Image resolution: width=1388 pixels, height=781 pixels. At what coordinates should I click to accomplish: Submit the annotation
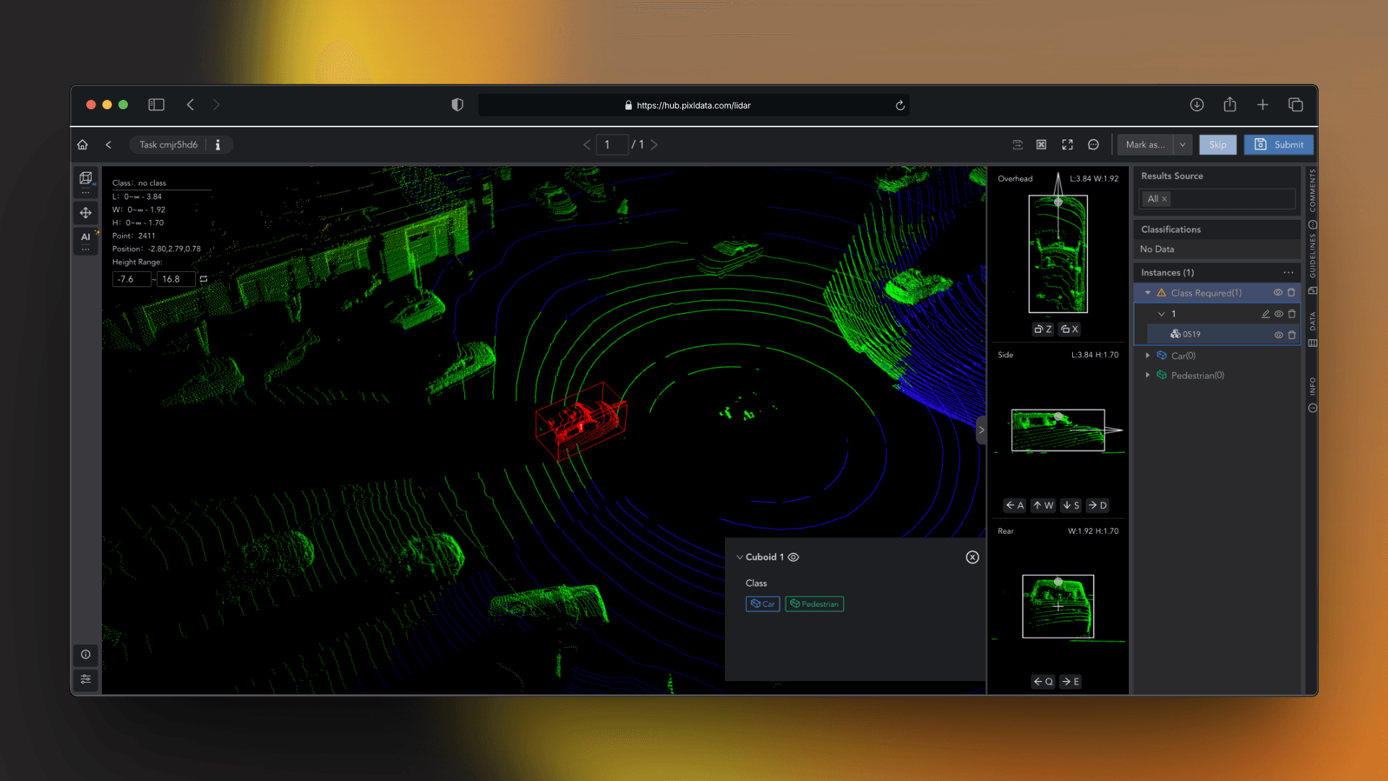pos(1279,145)
